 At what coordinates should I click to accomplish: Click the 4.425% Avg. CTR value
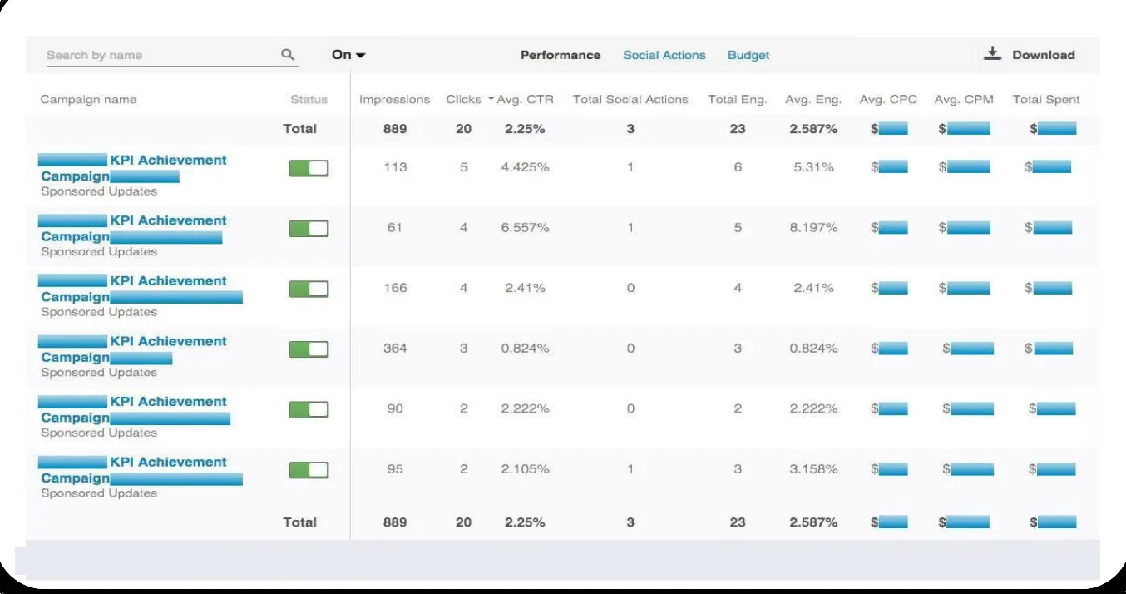pos(525,167)
